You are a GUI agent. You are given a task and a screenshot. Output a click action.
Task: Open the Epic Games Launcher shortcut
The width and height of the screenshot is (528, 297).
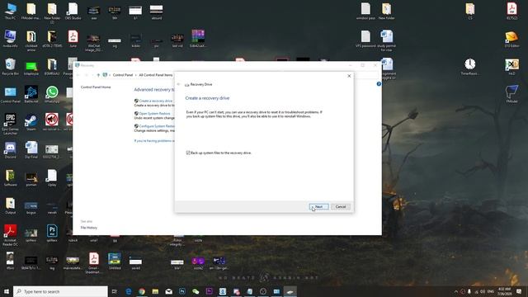click(x=10, y=124)
